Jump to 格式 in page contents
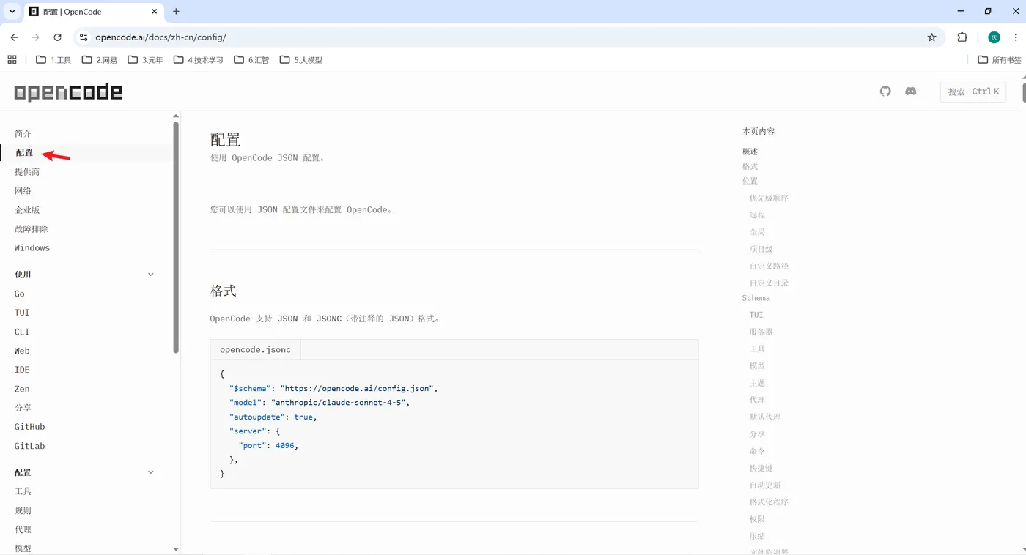Viewport: 1026px width, 555px height. pos(750,166)
